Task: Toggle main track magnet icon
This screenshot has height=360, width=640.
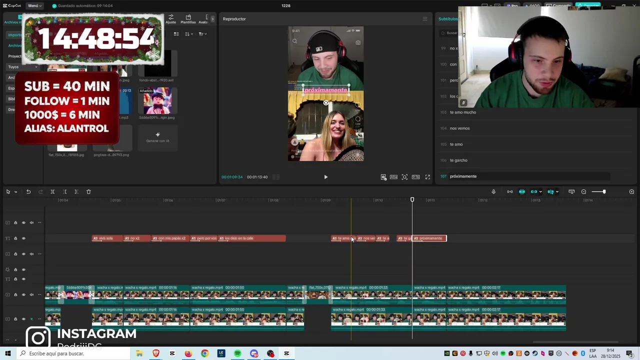Action: (x=509, y=191)
